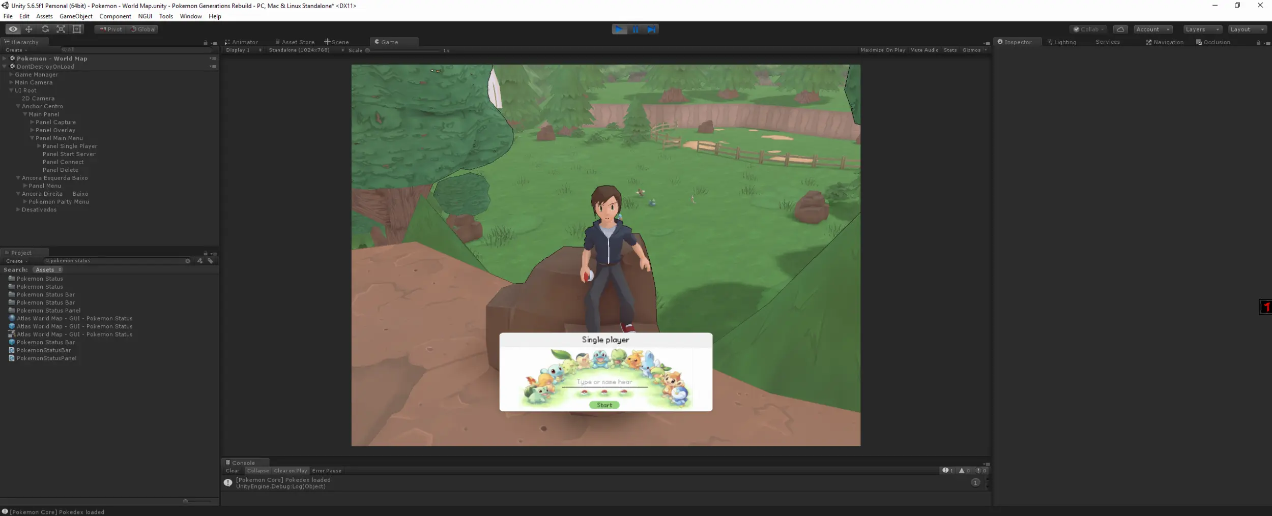This screenshot has height=516, width=1272.
Task: Clear the Project search field
Action: (188, 261)
